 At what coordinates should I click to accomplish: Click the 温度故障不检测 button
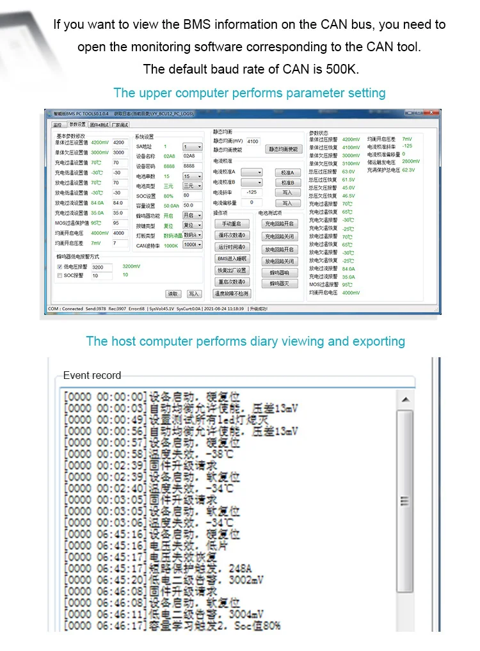point(232,294)
